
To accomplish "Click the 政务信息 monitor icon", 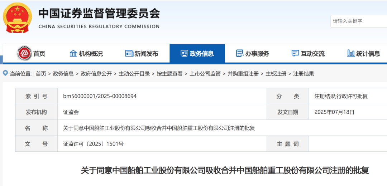I will [x=184, y=54].
